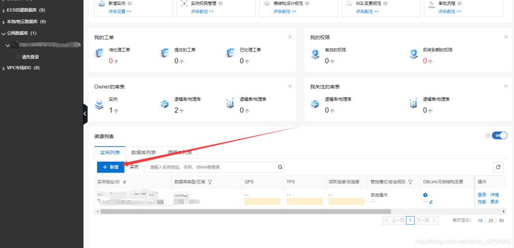514x248 pixels.
Task: Click the 即将到期的权限 shield icon
Action: click(x=413, y=54)
